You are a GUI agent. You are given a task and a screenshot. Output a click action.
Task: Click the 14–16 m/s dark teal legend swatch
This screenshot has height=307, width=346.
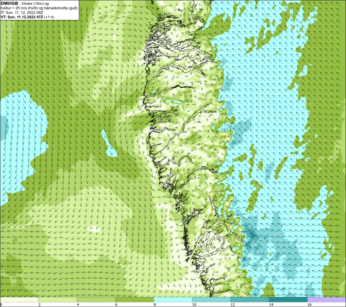coord(288,300)
